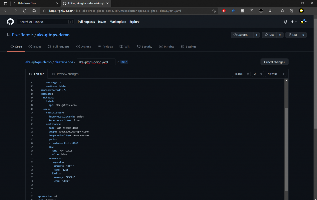
Task: Go to browser home page
Action: point(34,11)
